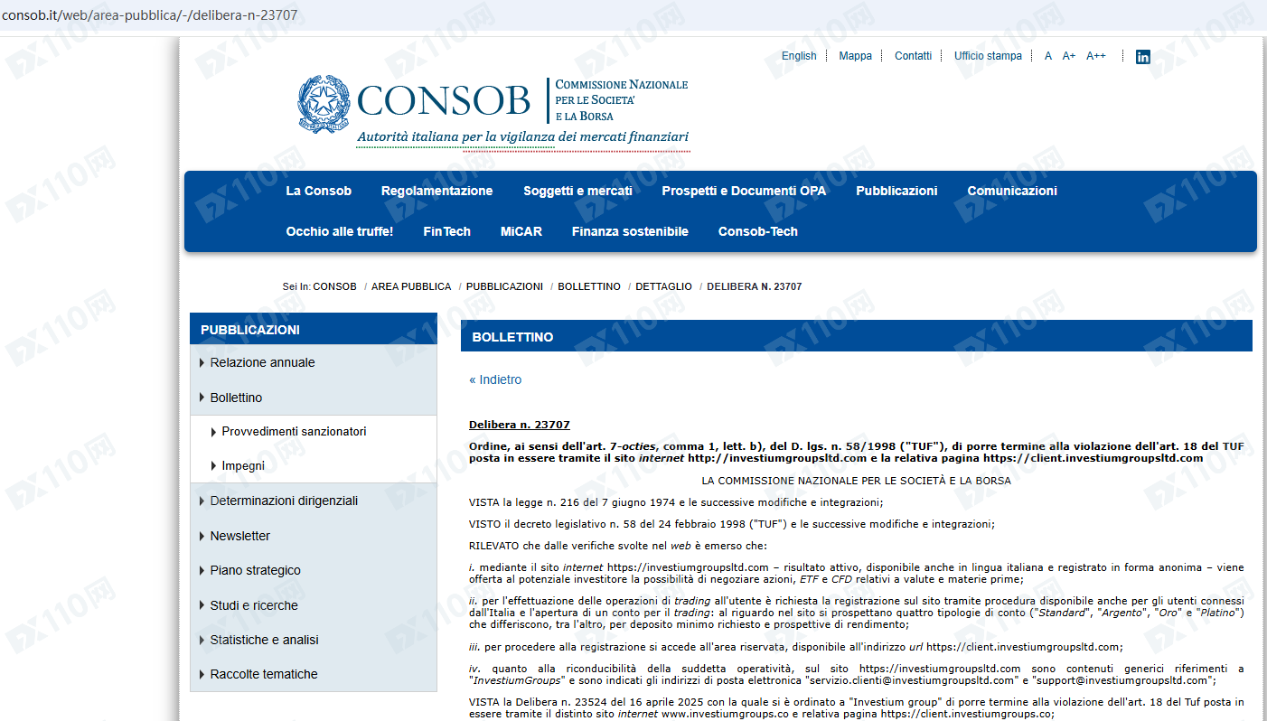Screen dimensions: 1267x721
Task: Click the AREA PUBBLICA breadcrumb
Action: [410, 286]
